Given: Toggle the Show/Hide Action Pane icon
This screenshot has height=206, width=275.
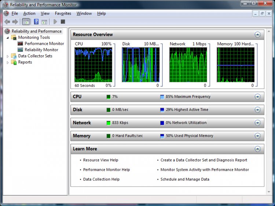Looking at the screenshot, I should tap(44, 22).
